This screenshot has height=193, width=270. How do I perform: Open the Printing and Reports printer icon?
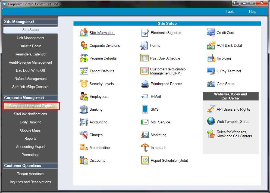pos(145,84)
